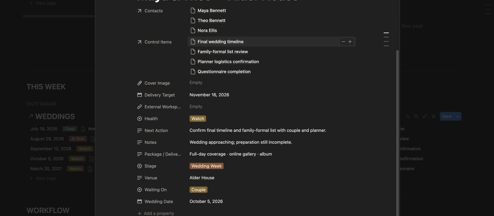This screenshot has width=494, height=216.
Task: Click the DATE RADAR label
Action: click(x=41, y=104)
